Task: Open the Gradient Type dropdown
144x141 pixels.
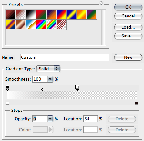Action: coord(48,69)
